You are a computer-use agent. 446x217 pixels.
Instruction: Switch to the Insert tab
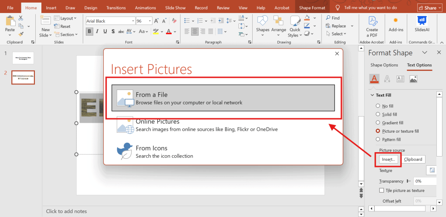[51, 8]
